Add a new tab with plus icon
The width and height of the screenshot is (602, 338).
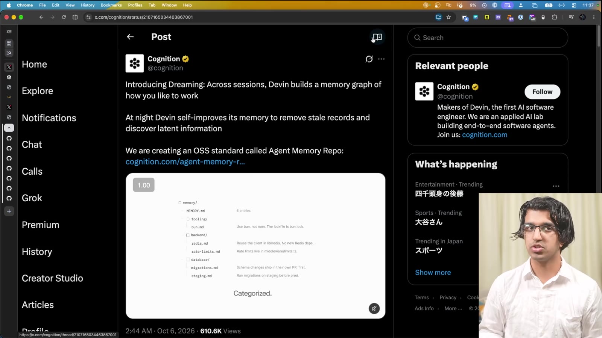9,211
